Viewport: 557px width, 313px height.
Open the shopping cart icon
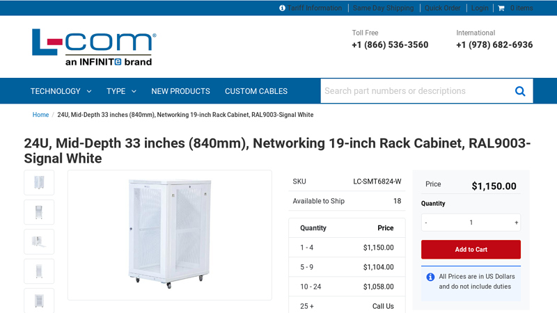[501, 8]
